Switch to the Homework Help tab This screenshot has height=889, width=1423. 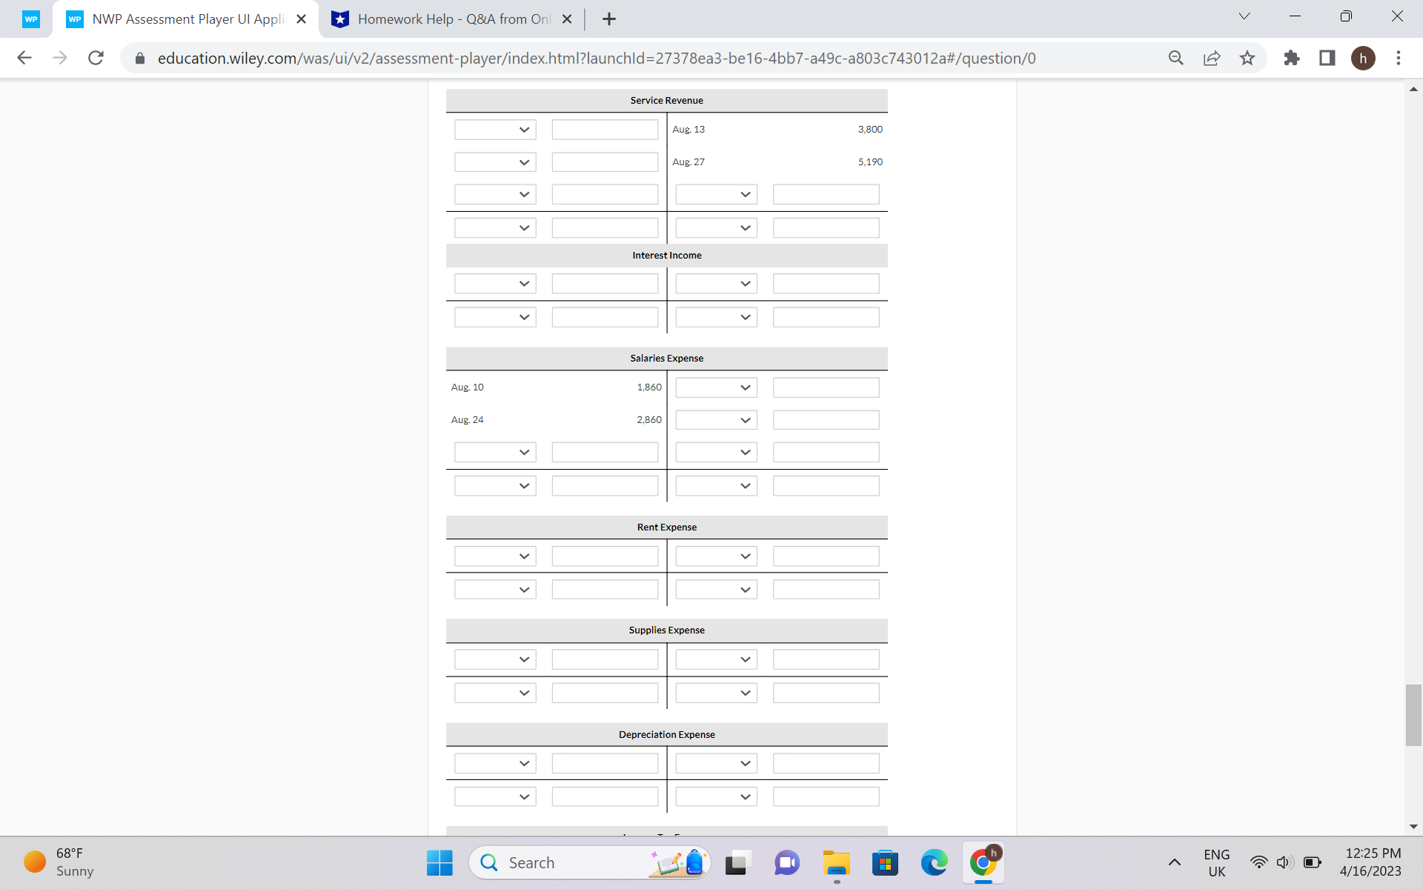445,19
